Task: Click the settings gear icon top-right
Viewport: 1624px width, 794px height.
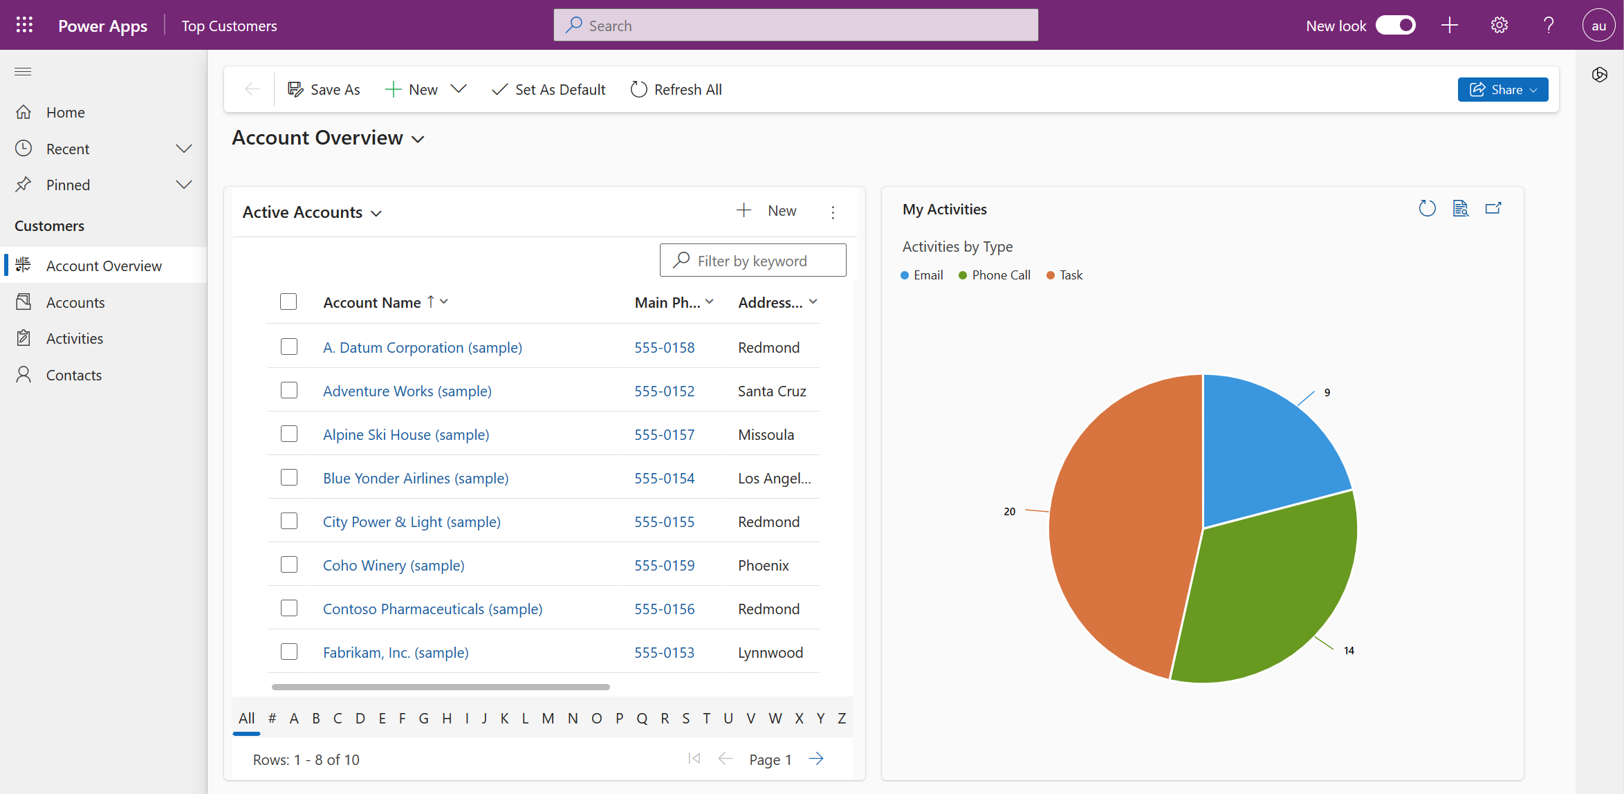Action: pos(1500,25)
